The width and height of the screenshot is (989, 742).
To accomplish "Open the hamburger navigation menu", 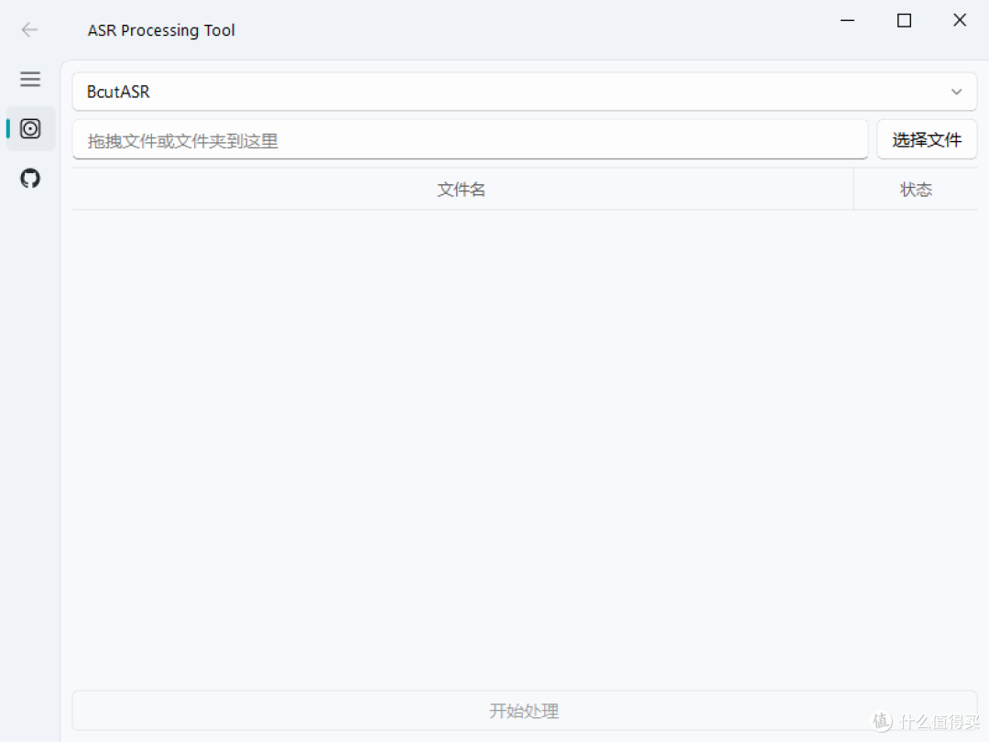I will (30, 79).
